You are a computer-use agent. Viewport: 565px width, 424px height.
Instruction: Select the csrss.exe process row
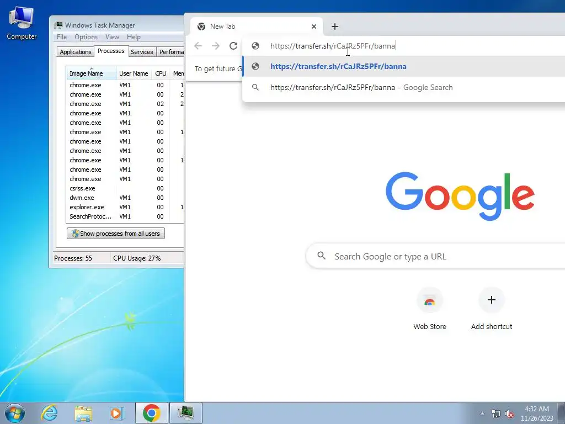point(125,188)
